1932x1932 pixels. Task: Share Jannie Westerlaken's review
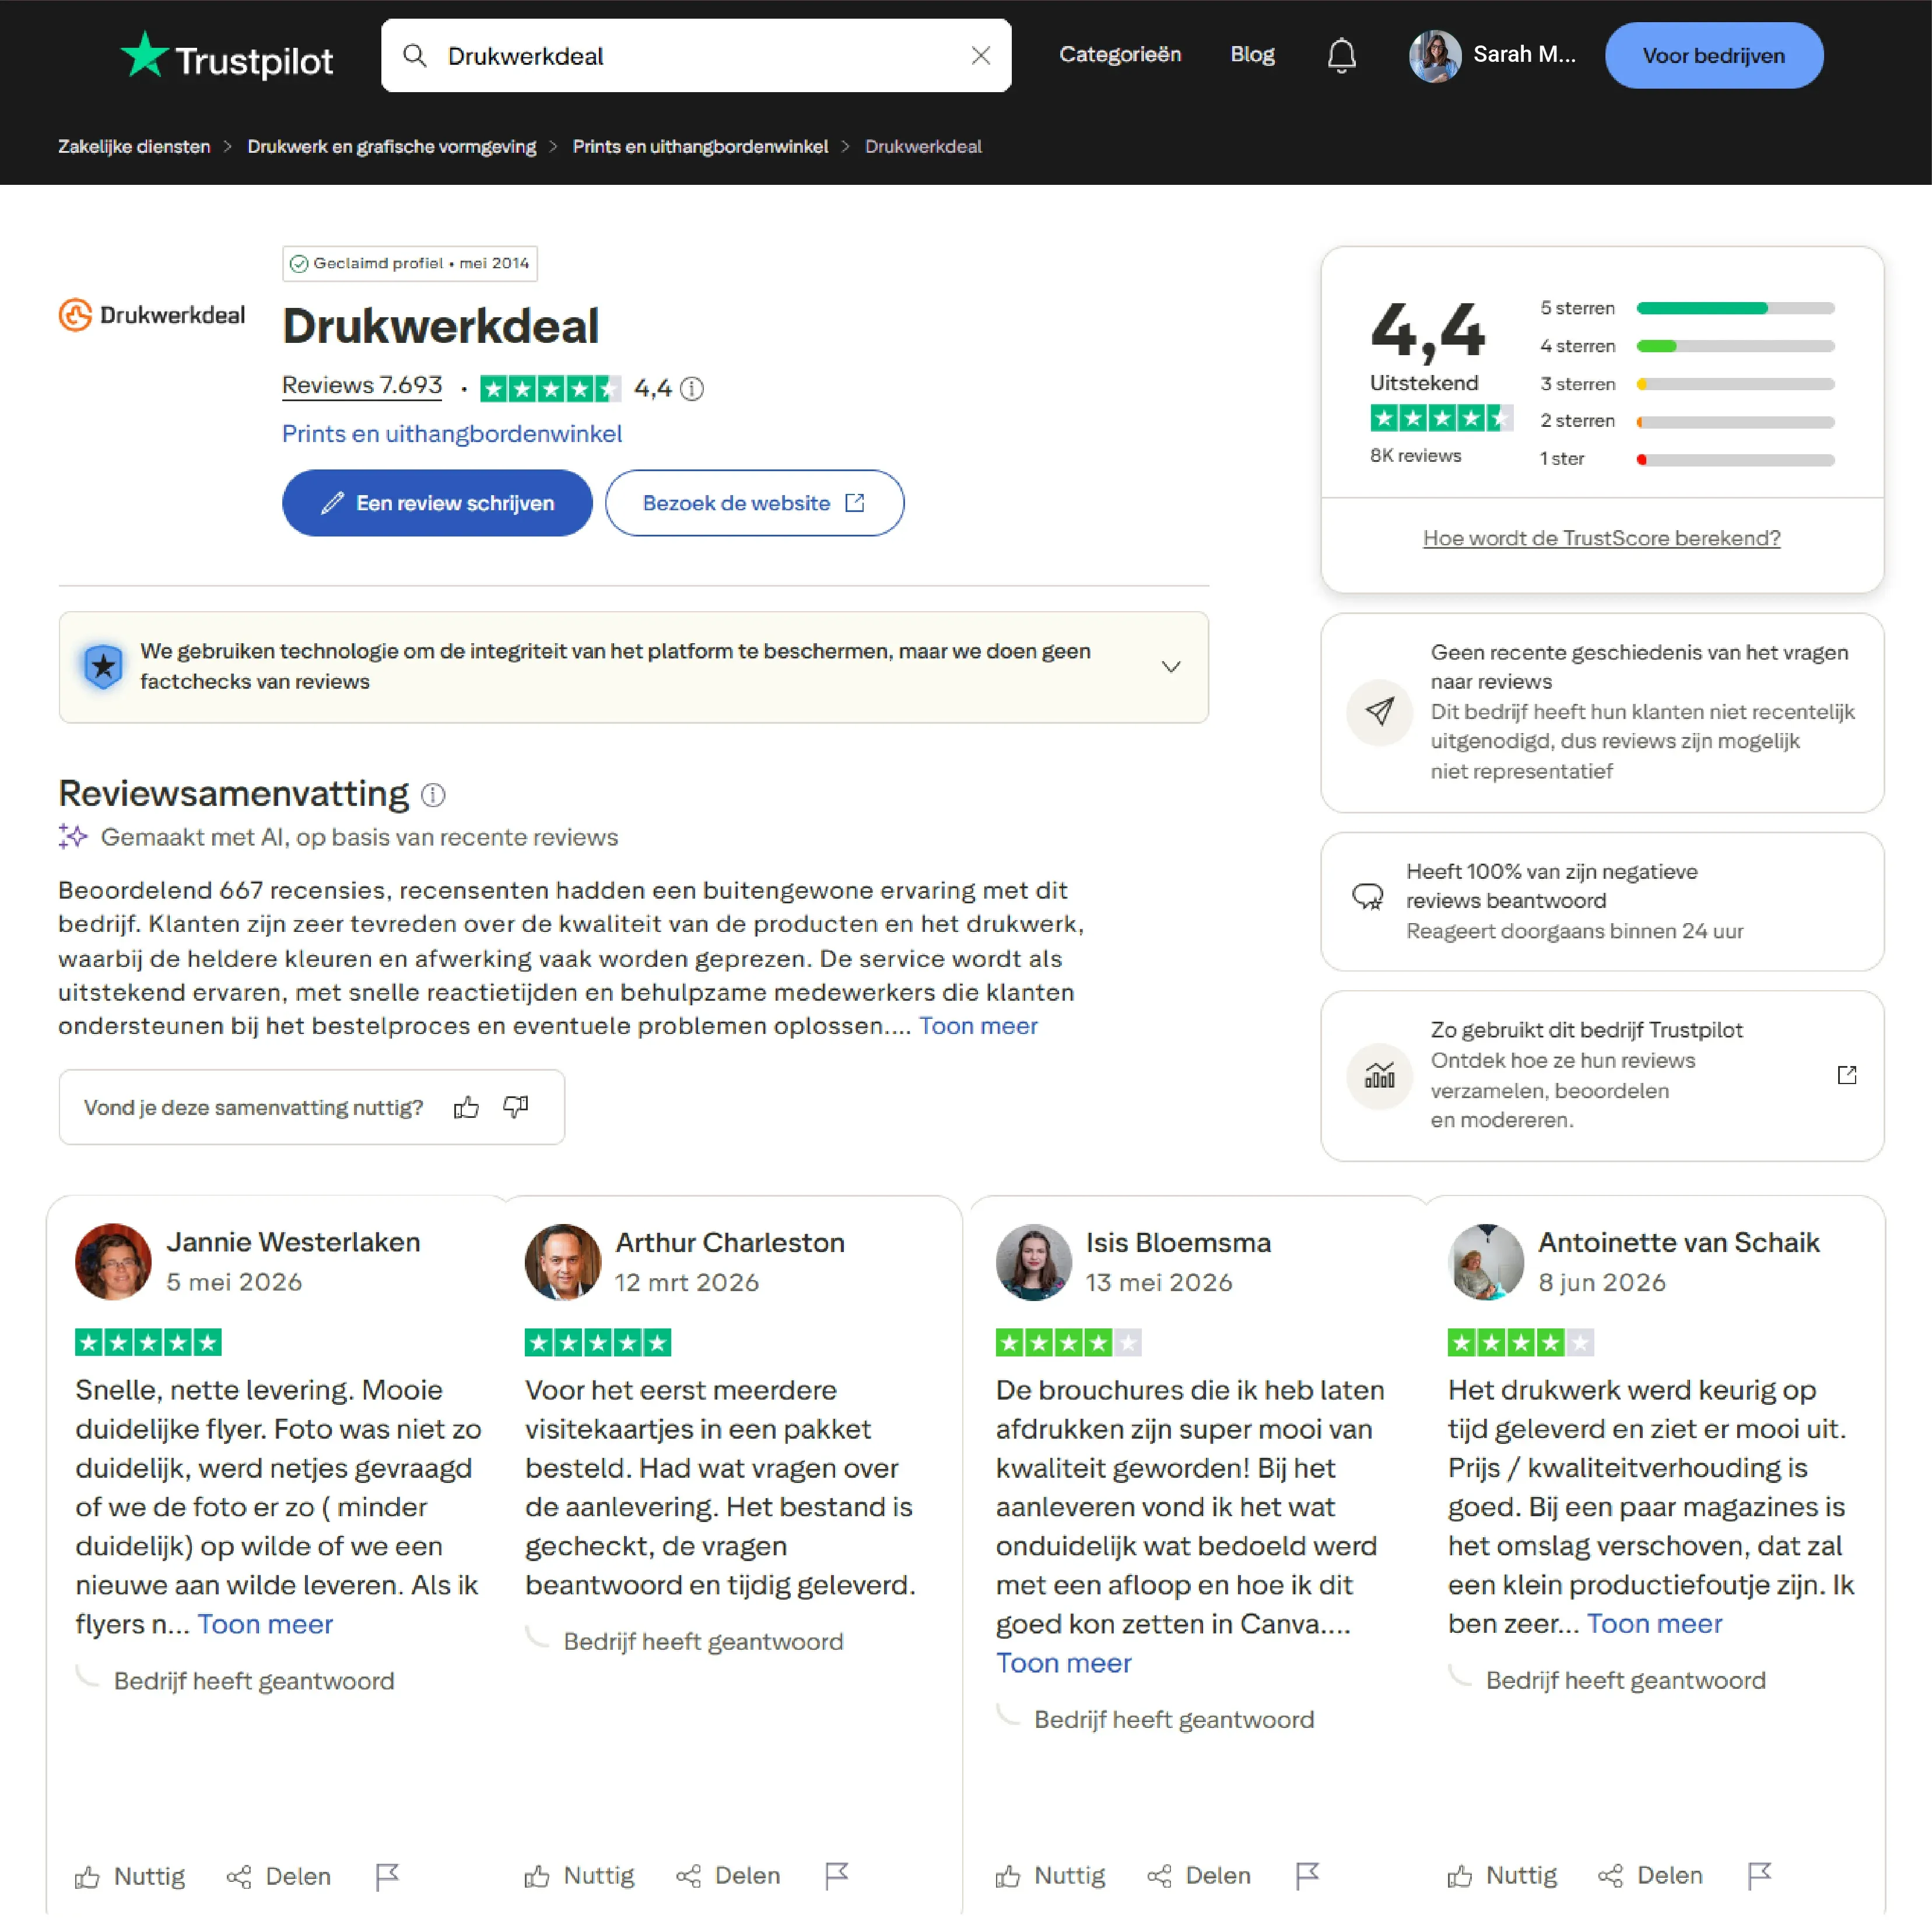point(279,1876)
